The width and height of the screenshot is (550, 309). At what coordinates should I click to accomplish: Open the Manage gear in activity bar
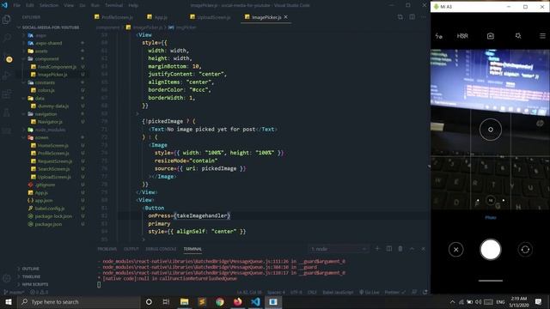tap(6, 278)
